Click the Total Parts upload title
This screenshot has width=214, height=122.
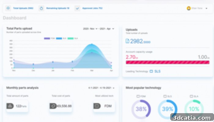pos(19,28)
